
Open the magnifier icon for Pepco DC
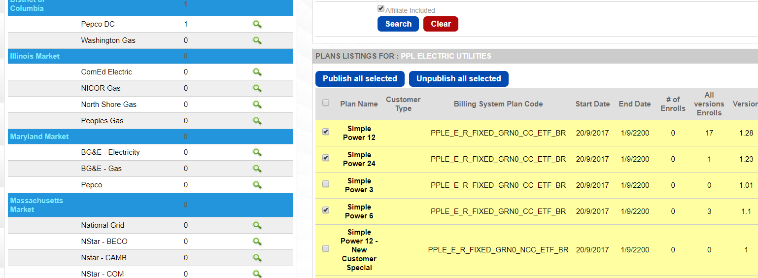257,24
